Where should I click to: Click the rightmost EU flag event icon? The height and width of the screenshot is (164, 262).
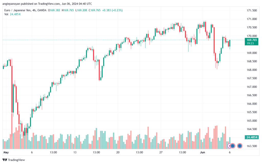click(240, 146)
